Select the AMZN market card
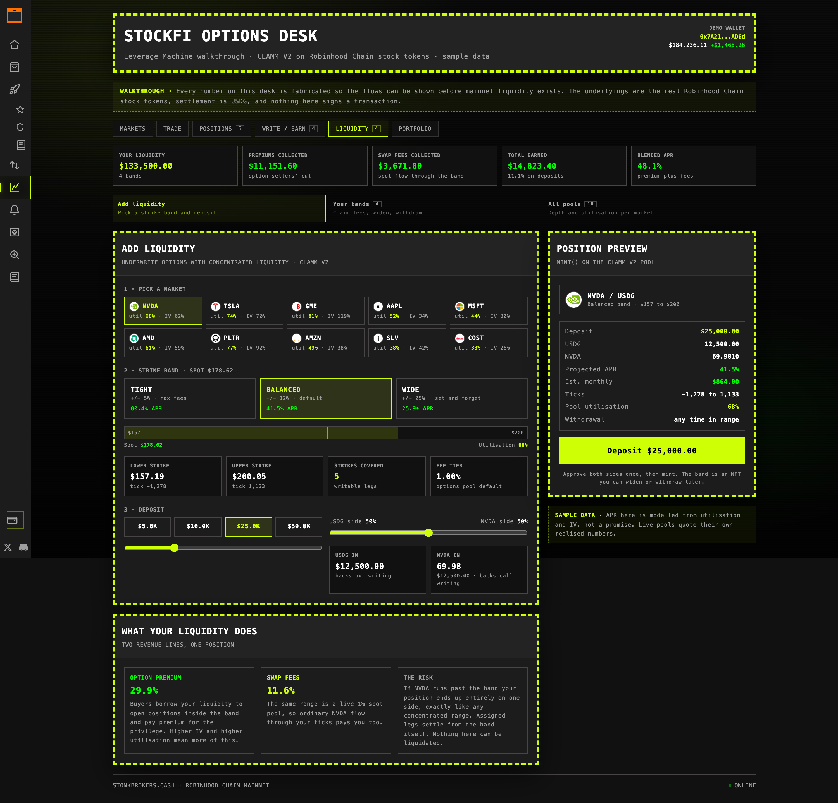Image resolution: width=838 pixels, height=803 pixels. tap(325, 343)
